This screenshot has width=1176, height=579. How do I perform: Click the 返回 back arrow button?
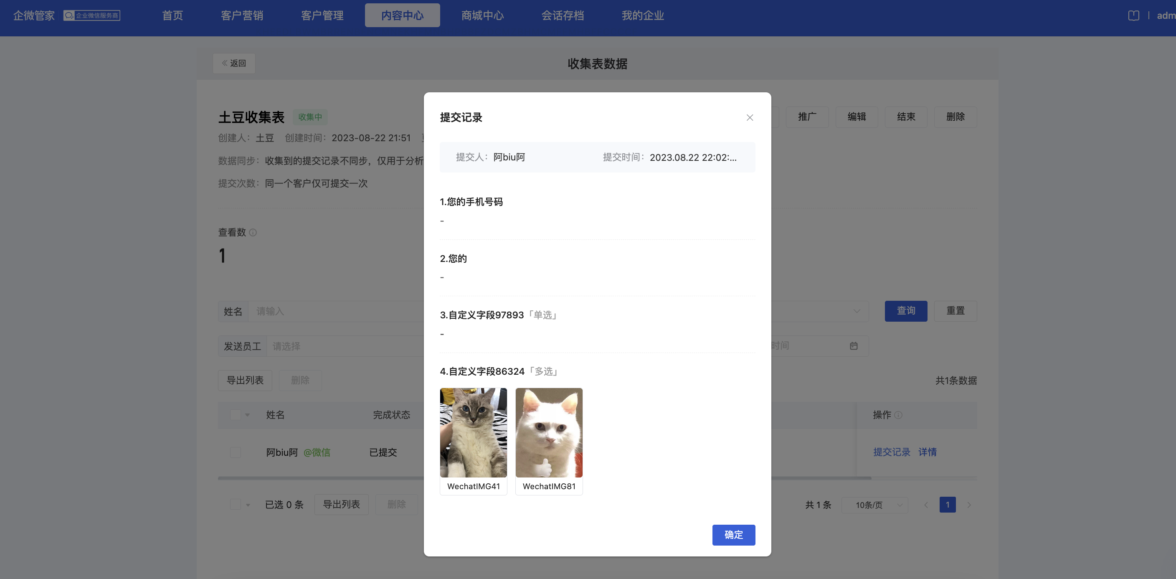click(234, 63)
